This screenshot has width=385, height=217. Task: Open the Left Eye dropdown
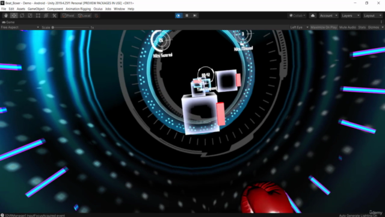pyautogui.click(x=299, y=27)
